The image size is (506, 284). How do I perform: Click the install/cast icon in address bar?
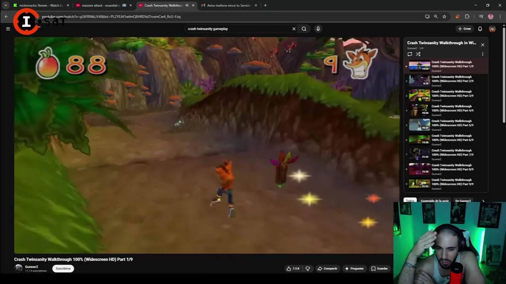point(427,17)
